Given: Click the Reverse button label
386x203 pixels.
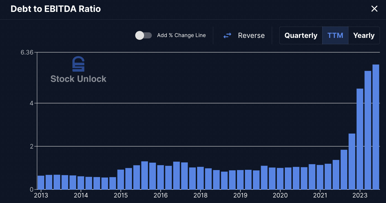Looking at the screenshot, I should coord(251,35).
